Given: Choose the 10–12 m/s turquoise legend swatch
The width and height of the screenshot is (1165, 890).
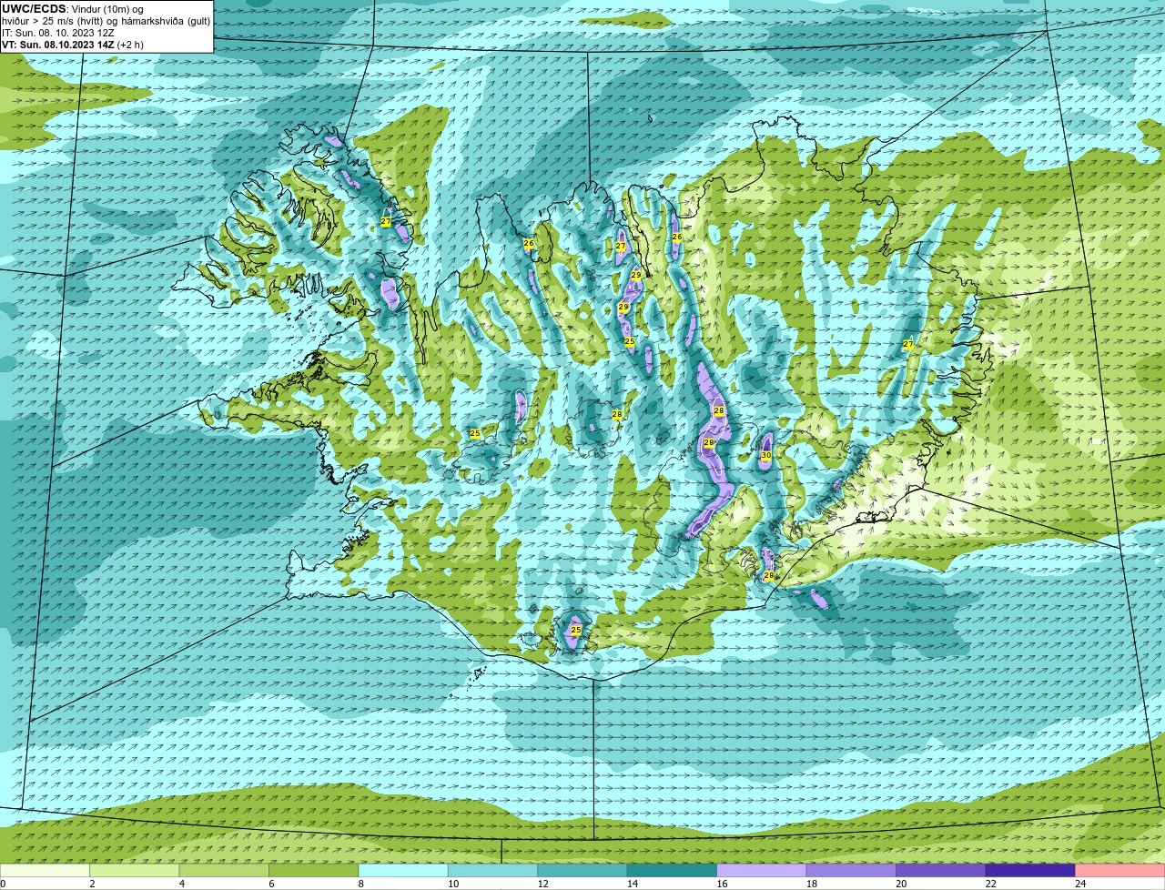Looking at the screenshot, I should pos(493,870).
